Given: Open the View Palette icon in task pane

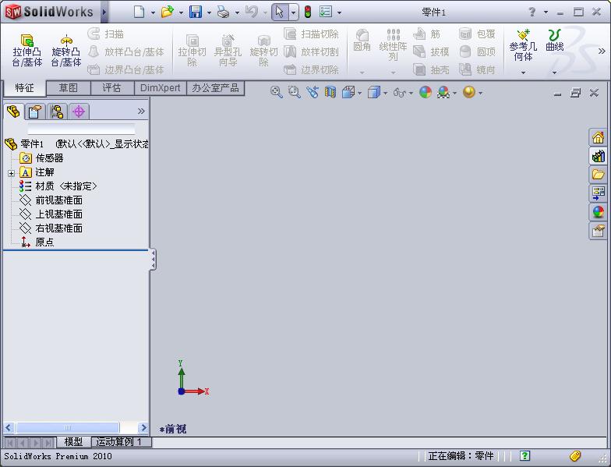Looking at the screenshot, I should 598,193.
